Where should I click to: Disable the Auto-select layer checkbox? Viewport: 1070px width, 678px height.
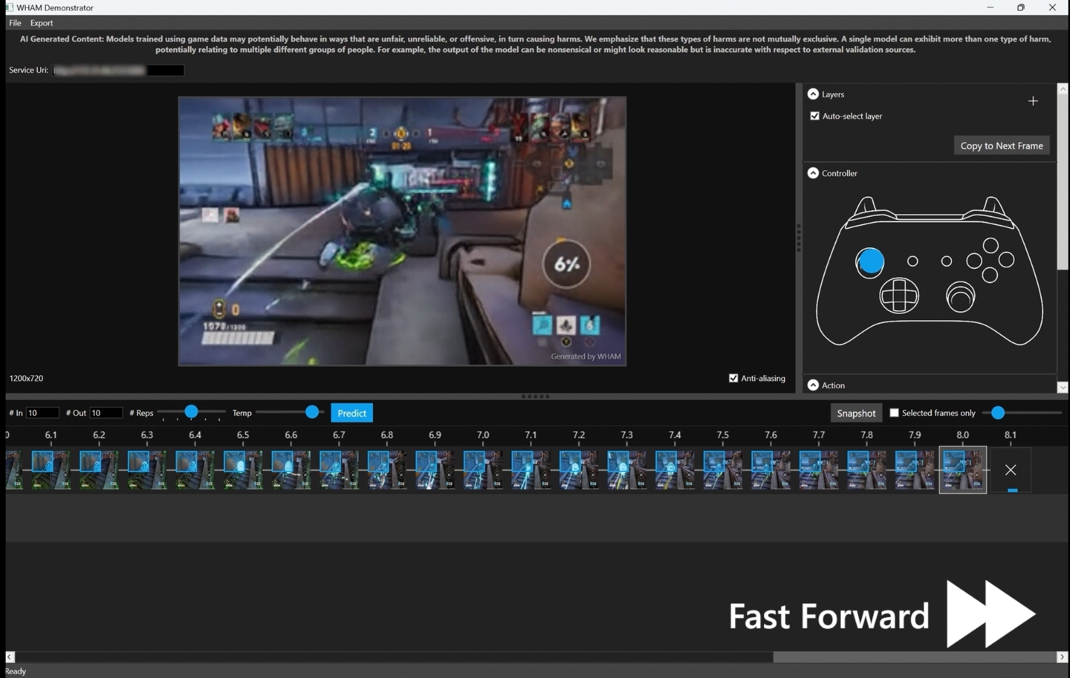point(814,116)
